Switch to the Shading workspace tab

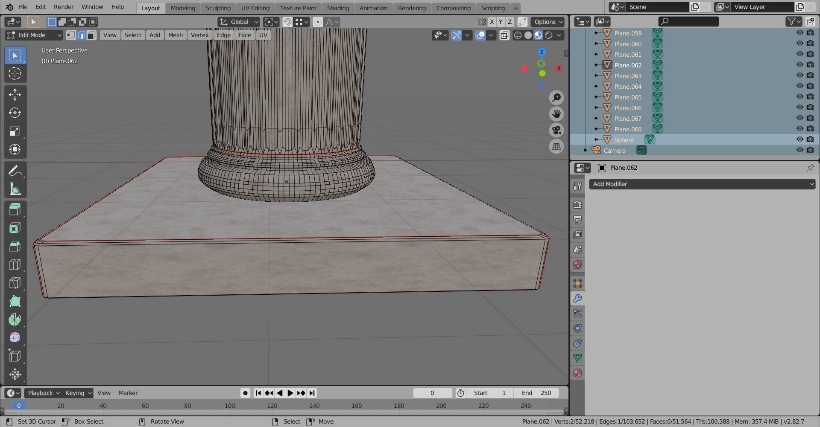click(338, 8)
